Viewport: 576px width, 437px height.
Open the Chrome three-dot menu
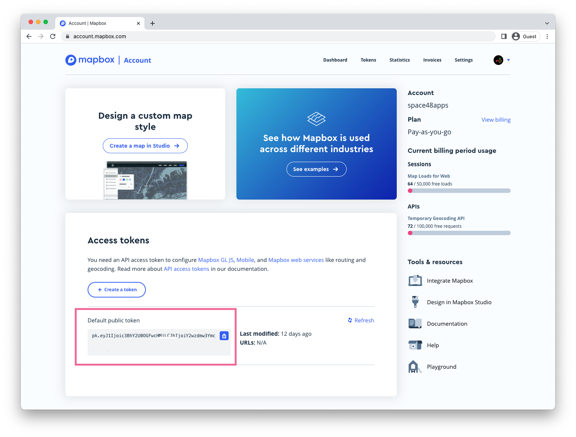pos(547,36)
